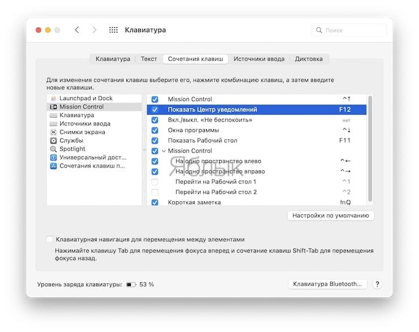419x332 pixels.
Task: Click the Mission Control sidebar icon
Action: (53, 107)
